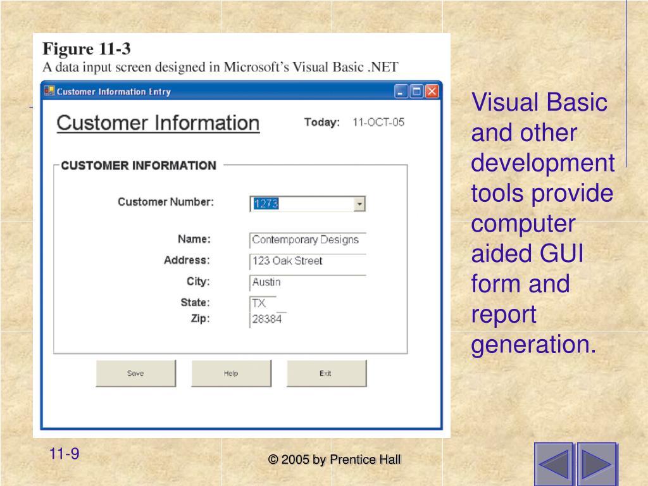This screenshot has width=648, height=486.
Task: Click the Address field 123 Oak Street
Action: [308, 261]
